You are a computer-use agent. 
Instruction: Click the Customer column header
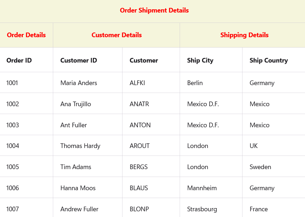coord(144,60)
